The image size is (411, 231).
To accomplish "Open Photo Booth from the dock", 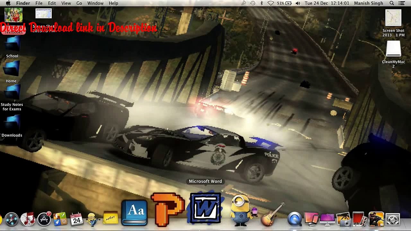I will tap(360, 219).
